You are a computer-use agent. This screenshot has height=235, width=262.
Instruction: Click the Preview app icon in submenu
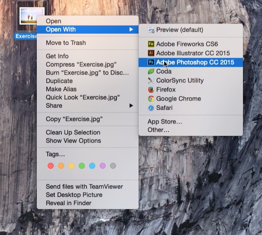(x=151, y=30)
